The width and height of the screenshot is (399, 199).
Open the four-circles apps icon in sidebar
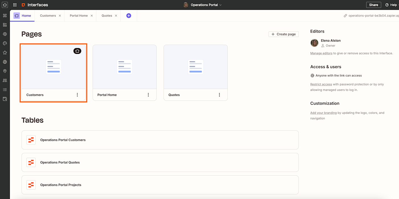[5, 15]
